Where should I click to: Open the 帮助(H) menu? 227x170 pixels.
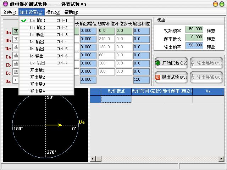coord(71,12)
